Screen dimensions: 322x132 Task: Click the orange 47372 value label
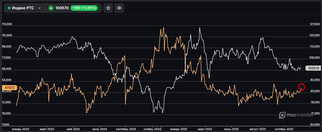click(9, 88)
